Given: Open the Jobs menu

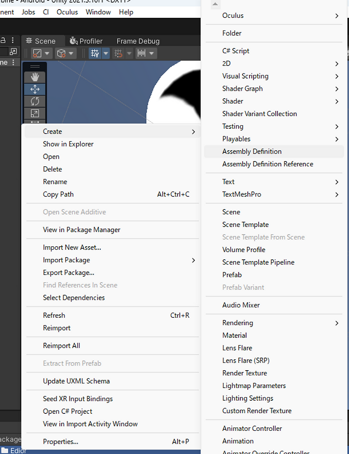Looking at the screenshot, I should coord(28,12).
